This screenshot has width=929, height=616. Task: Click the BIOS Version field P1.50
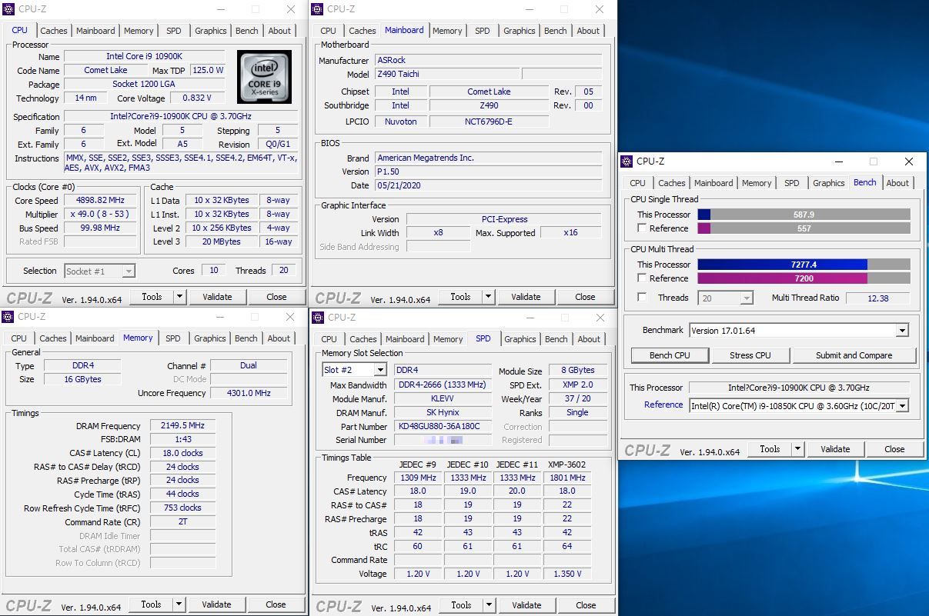488,171
